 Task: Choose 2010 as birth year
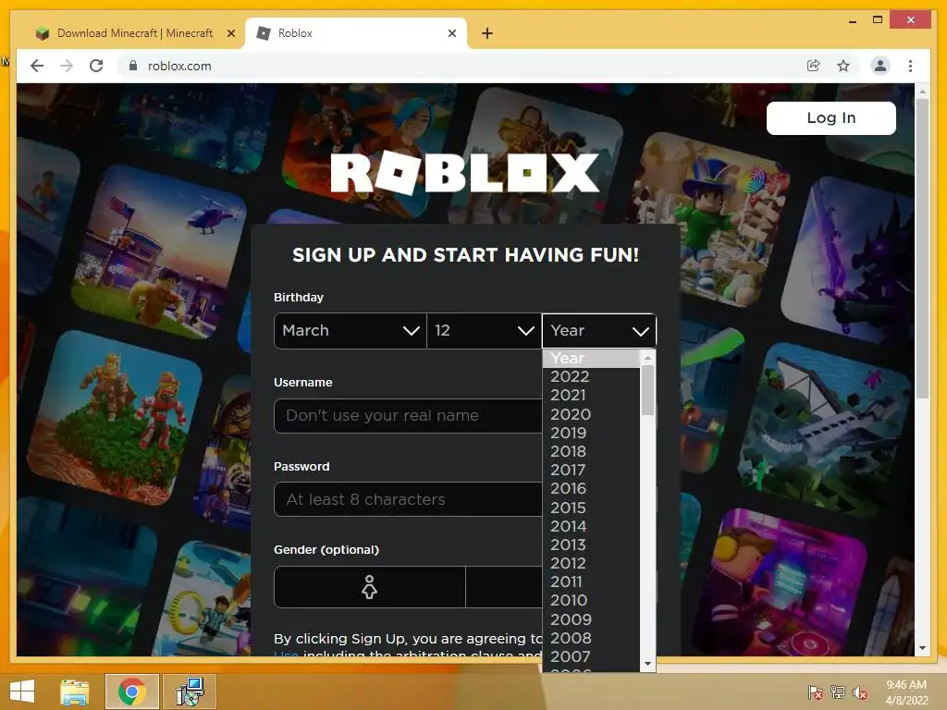[591, 600]
